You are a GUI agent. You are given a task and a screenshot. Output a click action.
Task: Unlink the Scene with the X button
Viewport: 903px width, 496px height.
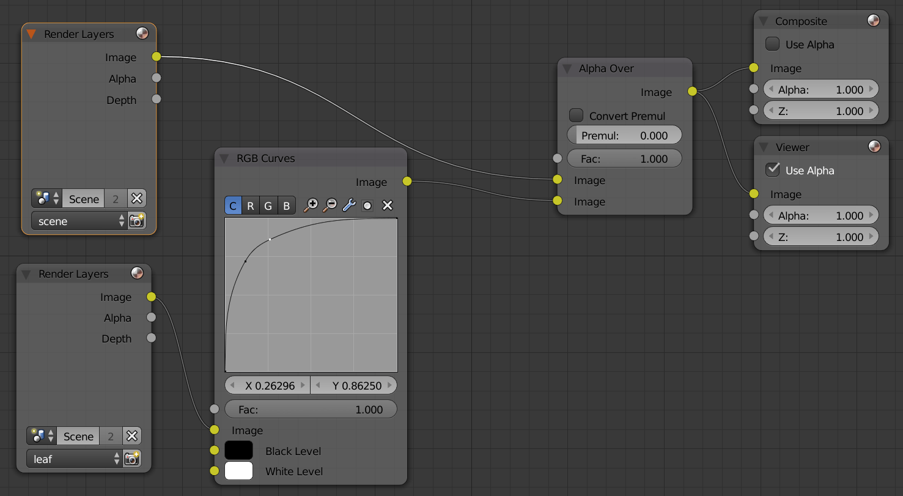pyautogui.click(x=137, y=198)
